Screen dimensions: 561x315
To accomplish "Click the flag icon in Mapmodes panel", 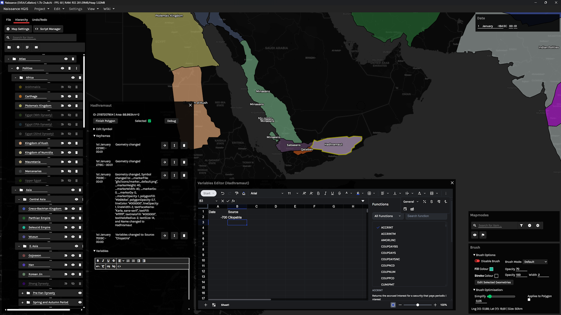I will (x=483, y=235).
